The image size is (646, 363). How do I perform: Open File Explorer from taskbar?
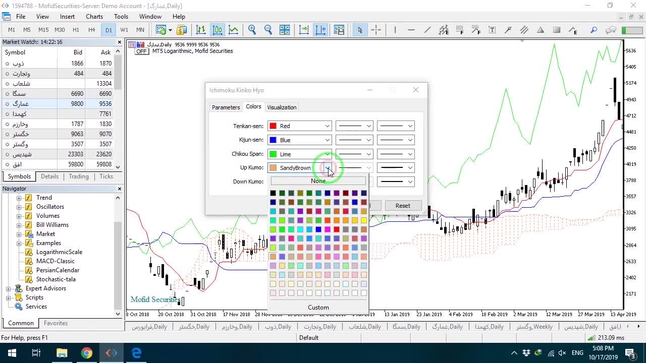tap(62, 353)
